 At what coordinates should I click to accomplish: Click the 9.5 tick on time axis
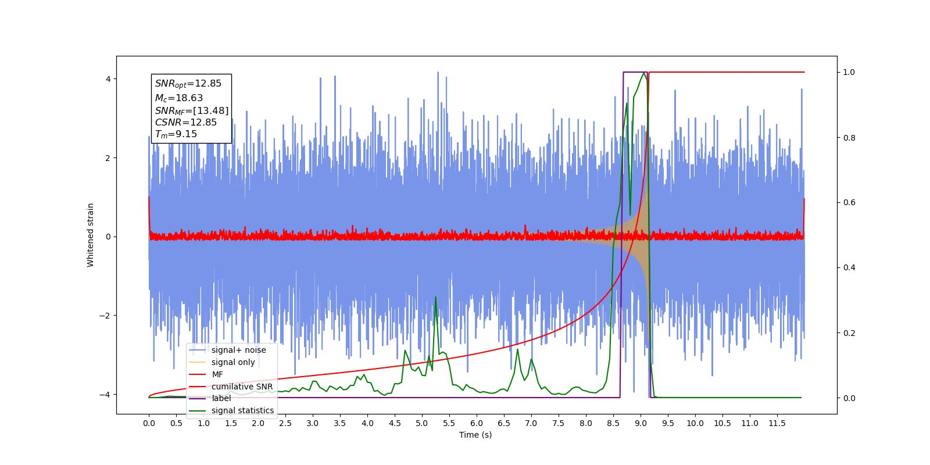(668, 423)
